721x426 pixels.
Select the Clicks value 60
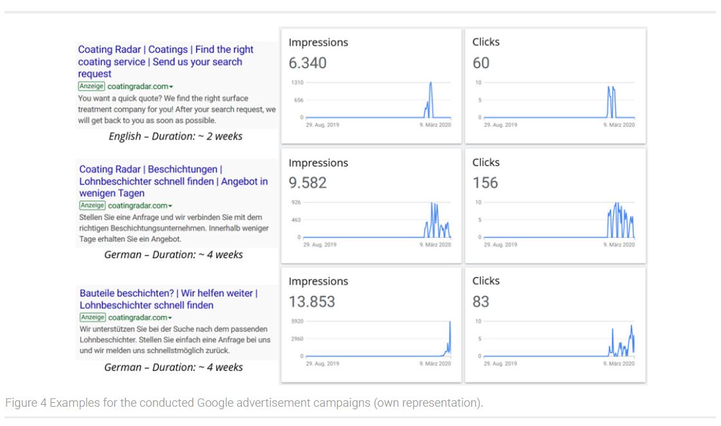click(x=481, y=63)
